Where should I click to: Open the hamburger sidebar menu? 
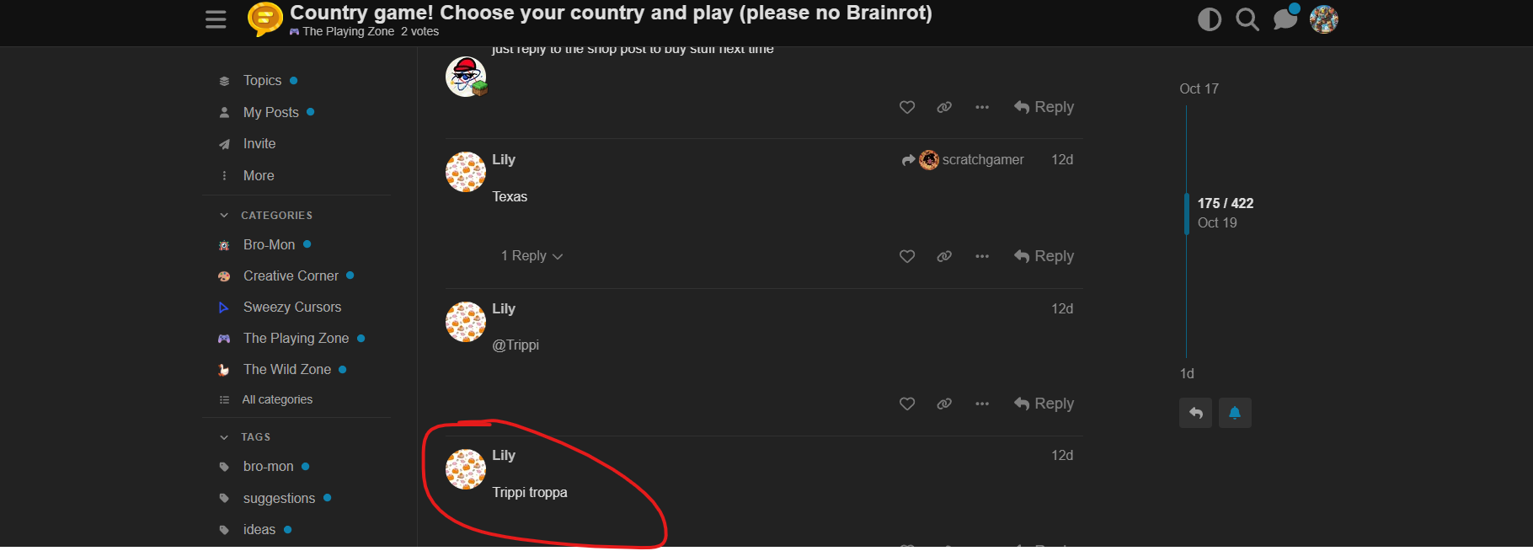(x=216, y=19)
